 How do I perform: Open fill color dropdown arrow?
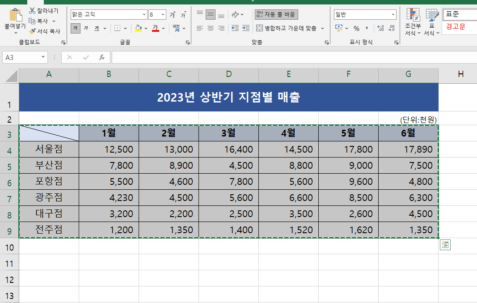146,28
